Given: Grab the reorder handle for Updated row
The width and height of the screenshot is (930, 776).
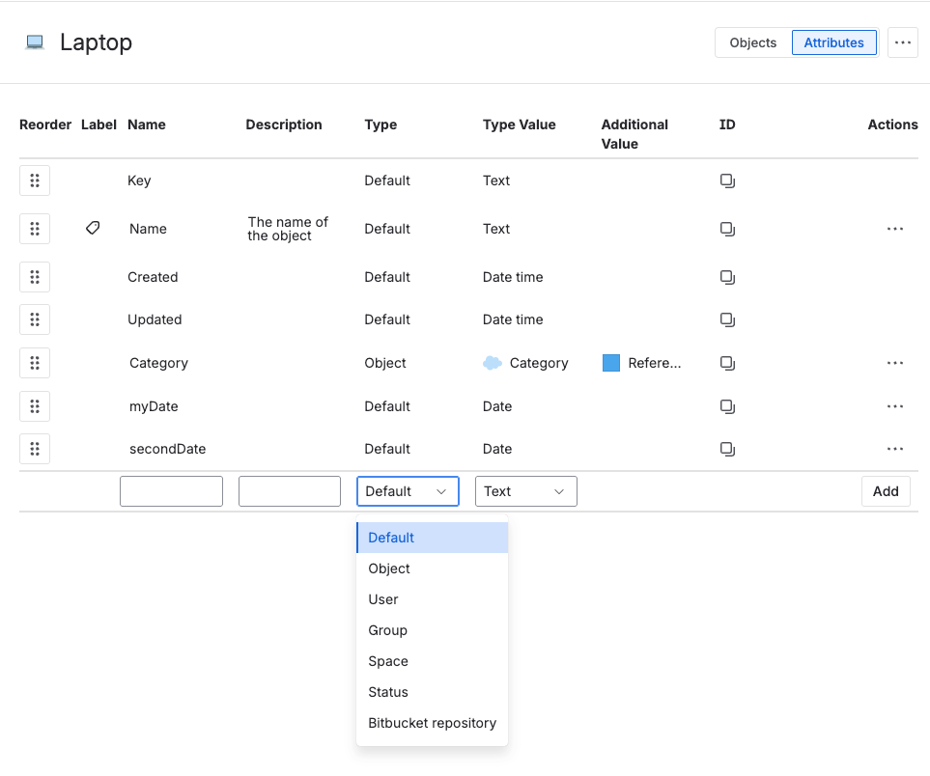Looking at the screenshot, I should click(x=35, y=319).
